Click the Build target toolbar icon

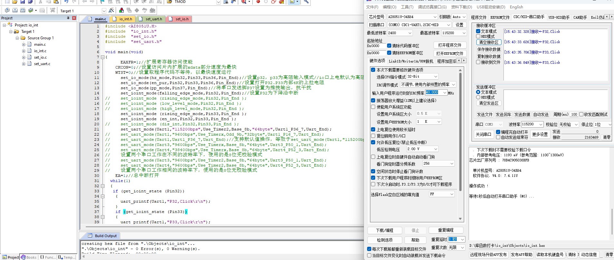(15, 10)
